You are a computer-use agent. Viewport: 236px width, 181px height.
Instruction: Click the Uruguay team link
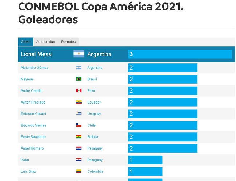click(94, 114)
